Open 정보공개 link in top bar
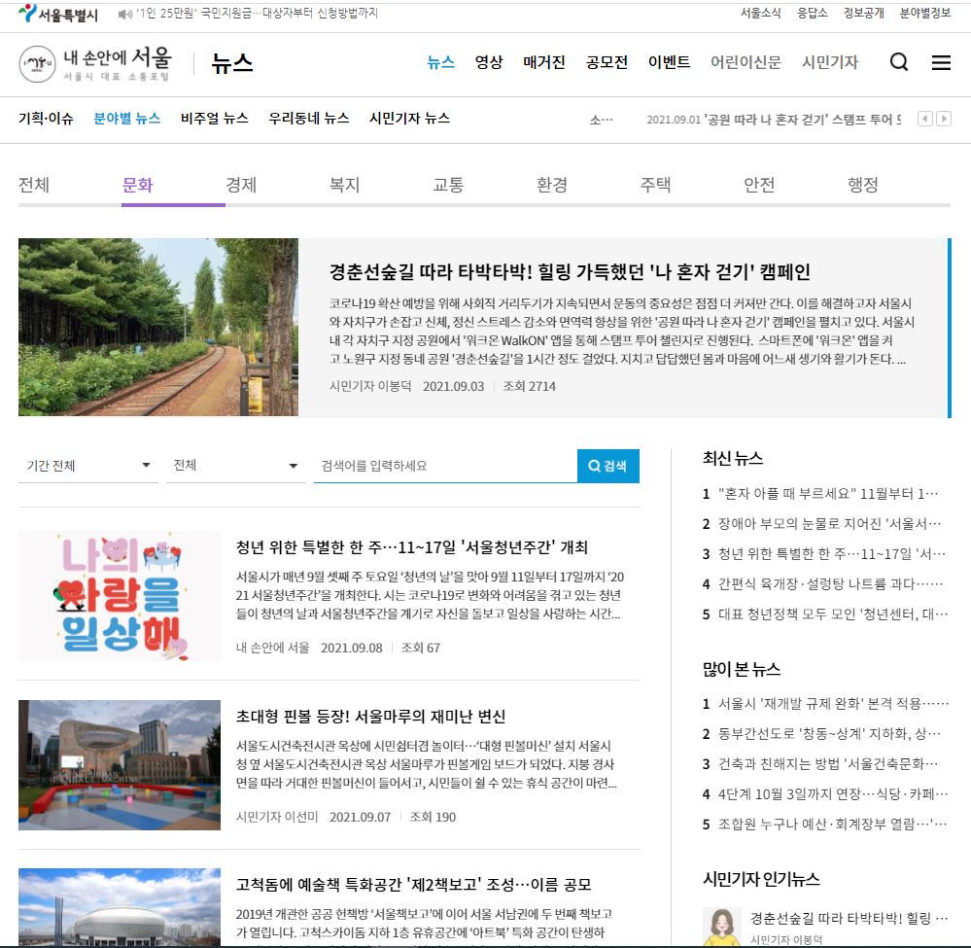 (x=864, y=13)
